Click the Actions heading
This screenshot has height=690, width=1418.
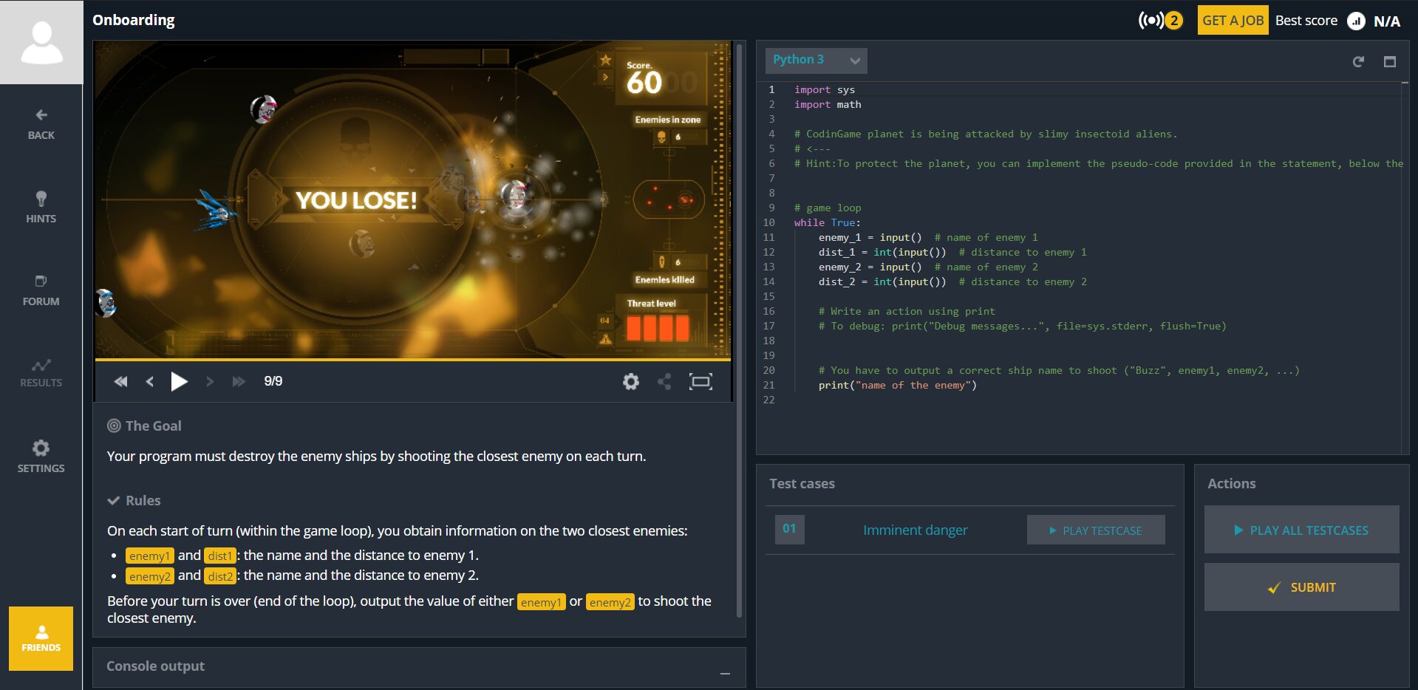click(1231, 483)
